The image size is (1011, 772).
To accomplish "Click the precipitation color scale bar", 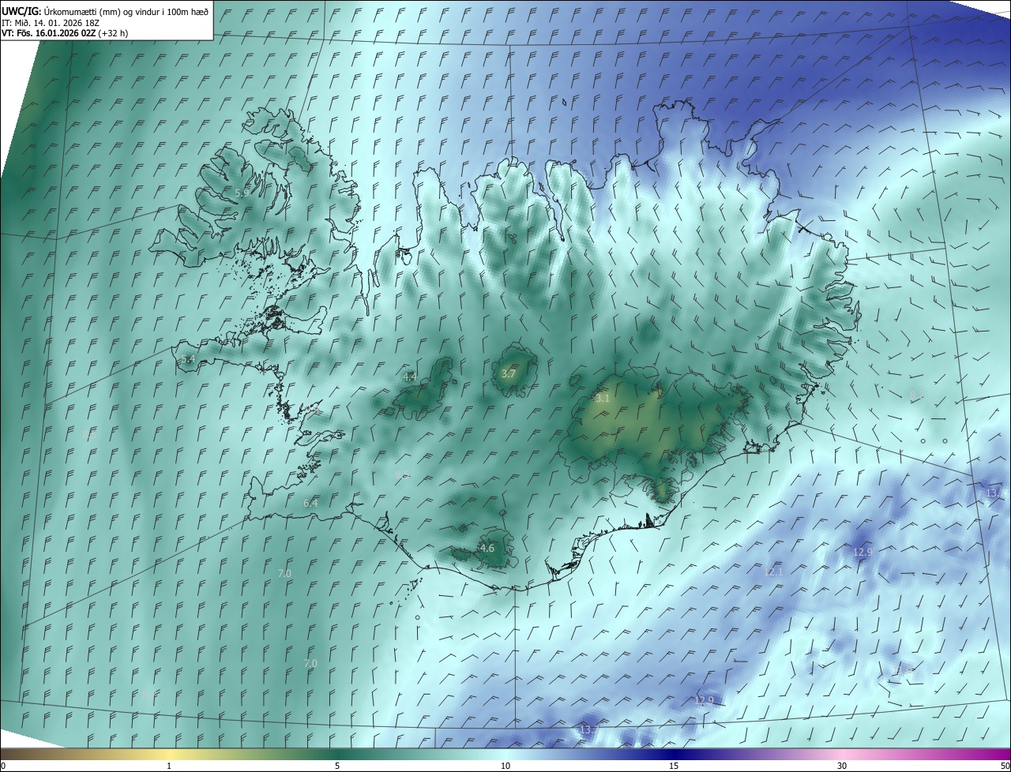I will (x=505, y=754).
